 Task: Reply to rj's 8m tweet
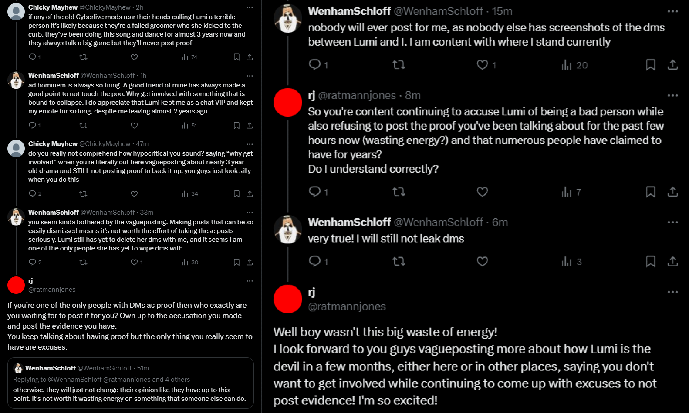click(x=314, y=192)
